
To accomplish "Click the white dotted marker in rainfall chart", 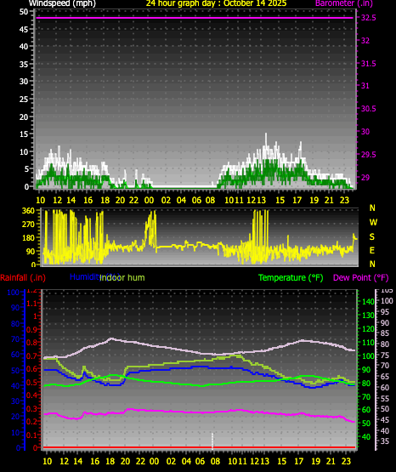I will click(x=212, y=441).
